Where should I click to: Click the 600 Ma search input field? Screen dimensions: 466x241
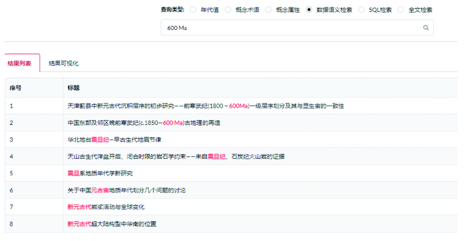coord(297,28)
